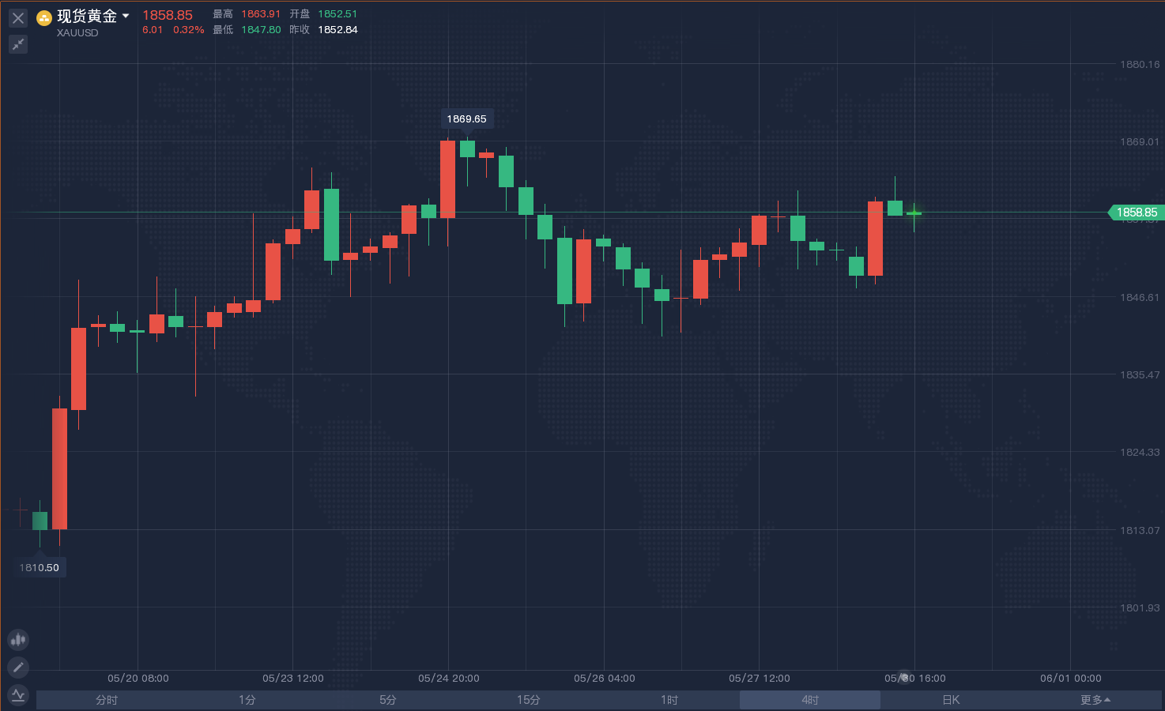Image resolution: width=1165 pixels, height=711 pixels.
Task: Click the XAUUSD ticker label
Action: point(77,33)
